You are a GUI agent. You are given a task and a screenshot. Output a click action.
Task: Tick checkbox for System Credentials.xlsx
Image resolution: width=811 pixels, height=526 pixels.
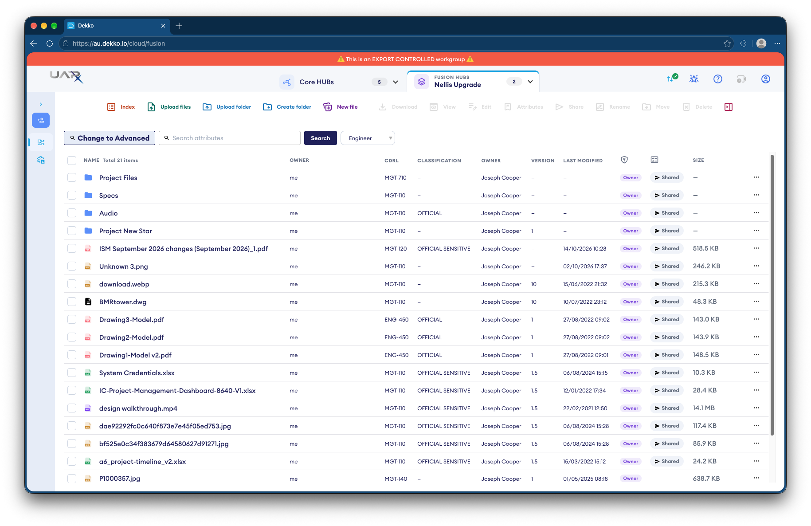[x=72, y=373]
